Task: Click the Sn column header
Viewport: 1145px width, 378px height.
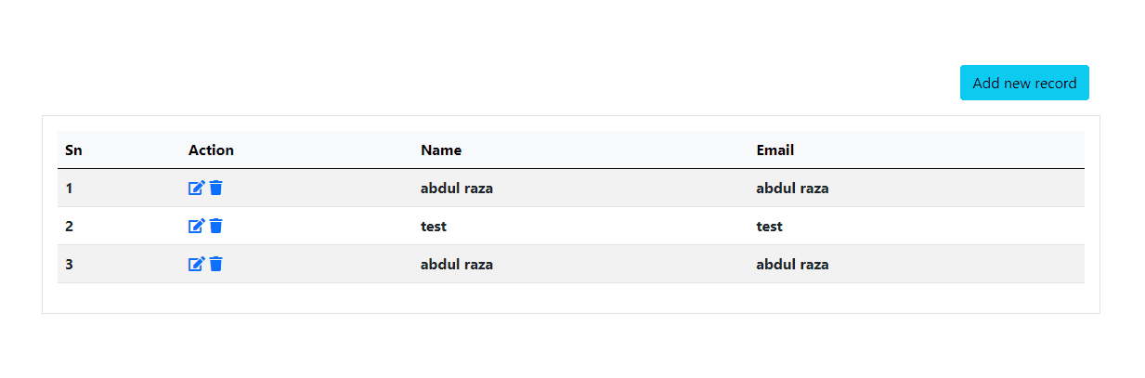Action: 73,150
